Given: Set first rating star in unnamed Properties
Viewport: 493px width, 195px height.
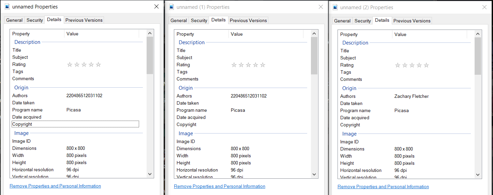Looking at the screenshot, I should pyautogui.click(x=70, y=65).
